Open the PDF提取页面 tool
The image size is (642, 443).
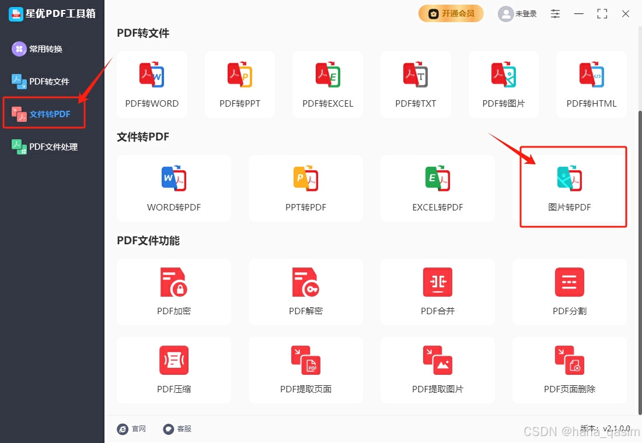[x=306, y=370]
